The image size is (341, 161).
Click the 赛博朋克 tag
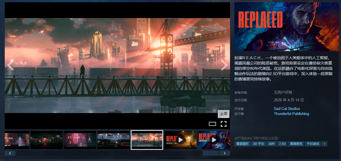tap(296, 144)
